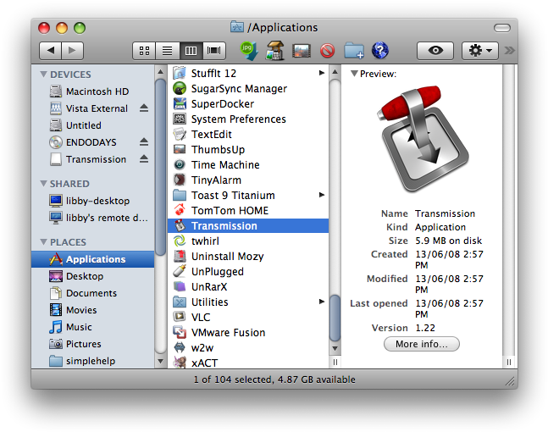Click the wishing well toolbar icon
Image resolution: width=548 pixels, height=432 pixels.
pyautogui.click(x=275, y=50)
